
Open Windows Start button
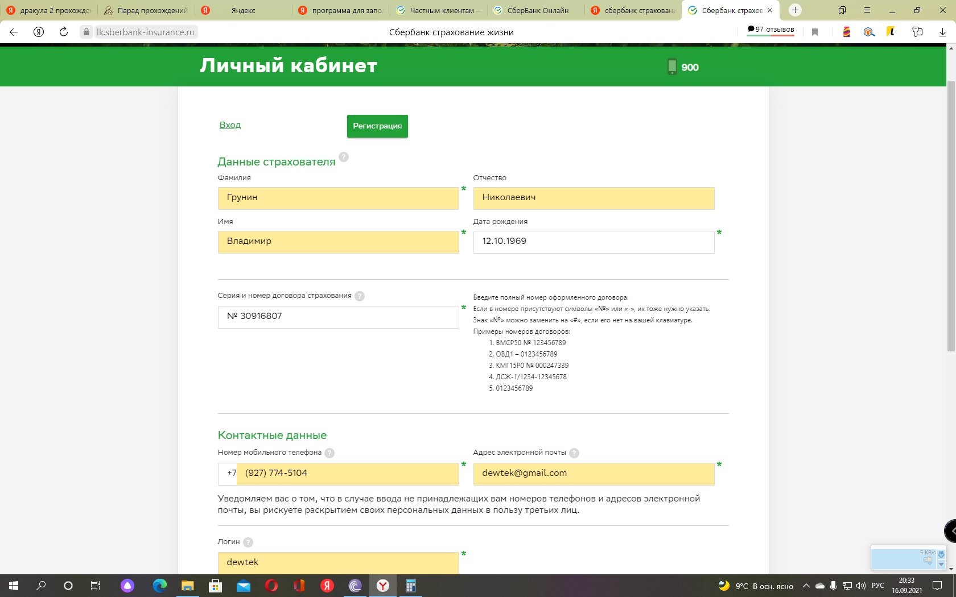(14, 586)
